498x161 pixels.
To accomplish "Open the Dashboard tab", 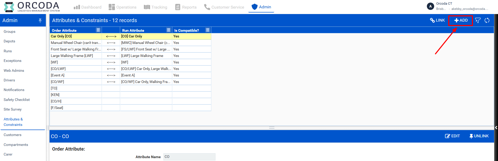I will click(x=88, y=7).
